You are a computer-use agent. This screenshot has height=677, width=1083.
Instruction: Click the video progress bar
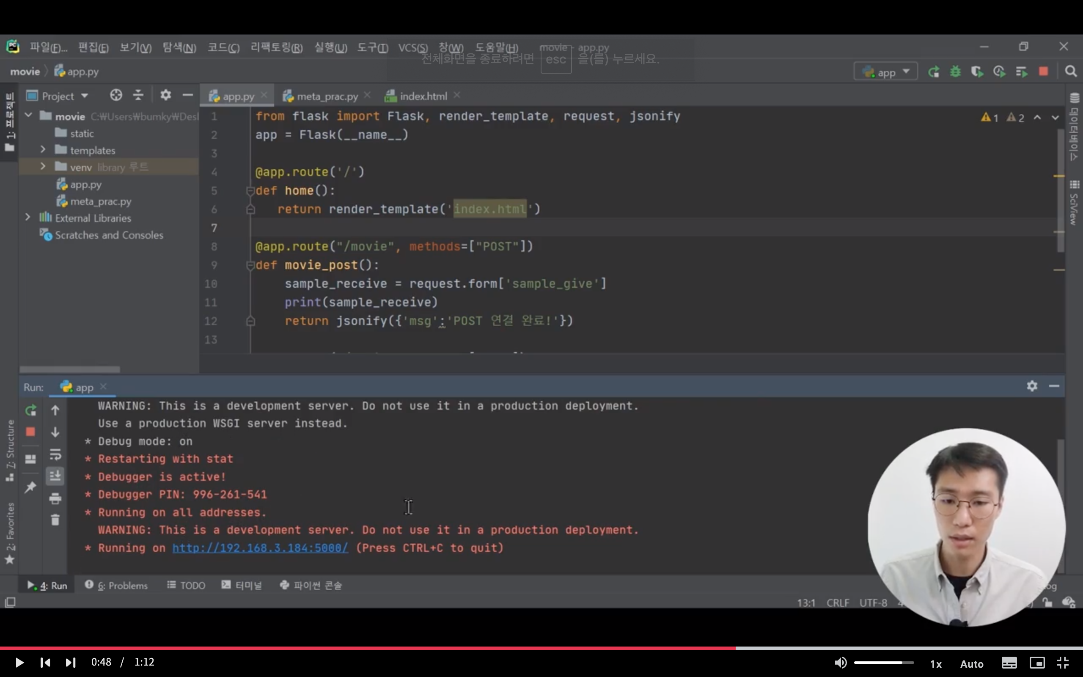click(541, 648)
